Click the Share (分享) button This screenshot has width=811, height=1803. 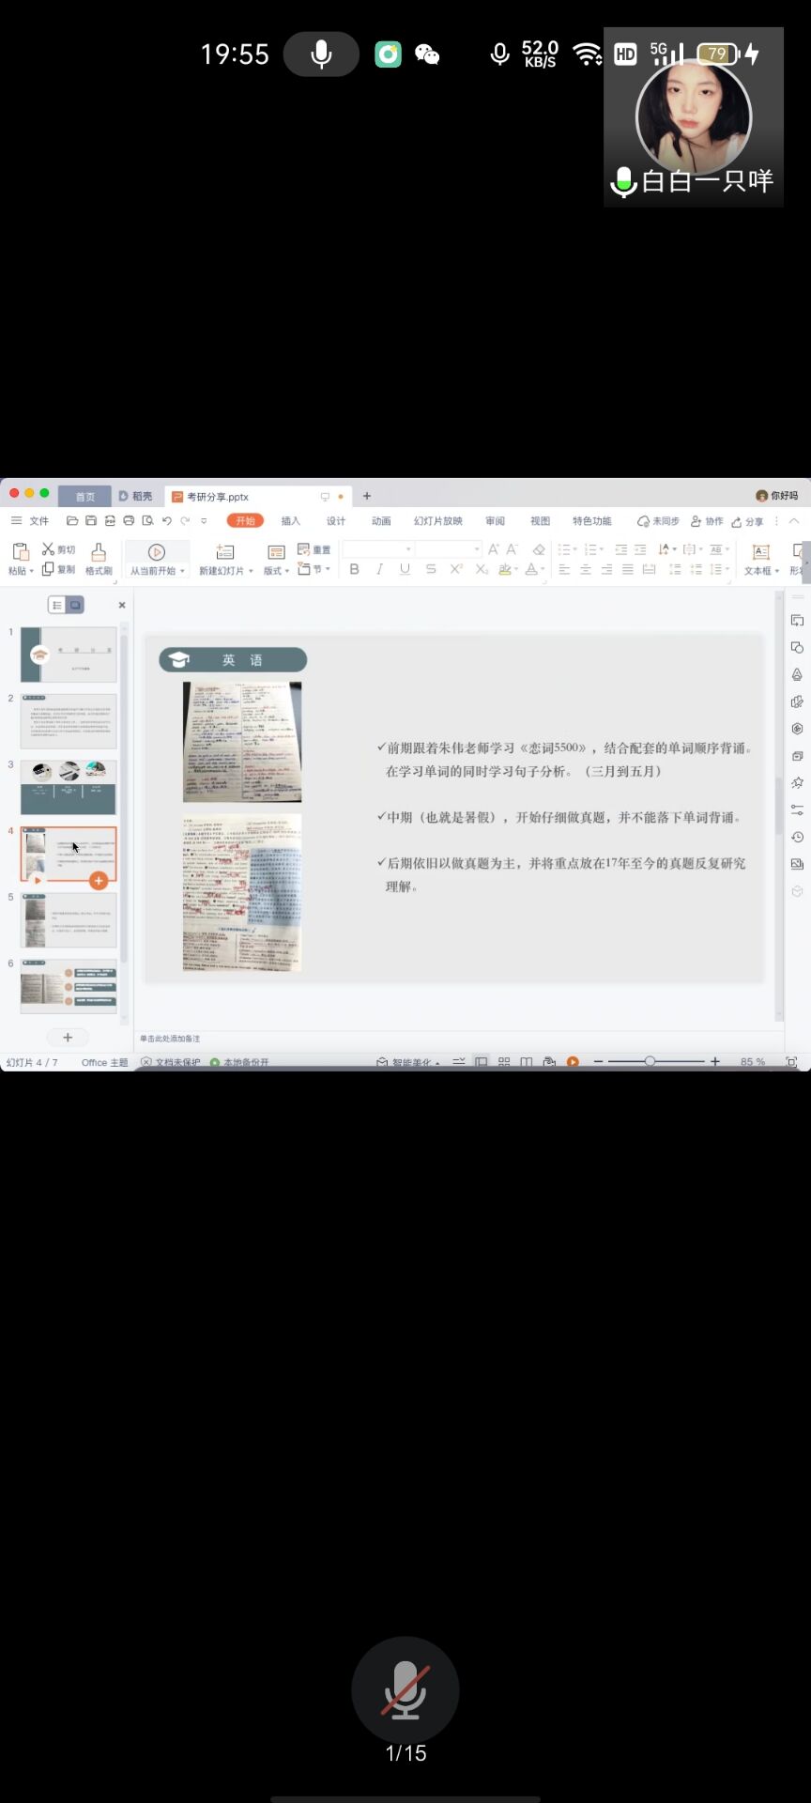coord(748,521)
